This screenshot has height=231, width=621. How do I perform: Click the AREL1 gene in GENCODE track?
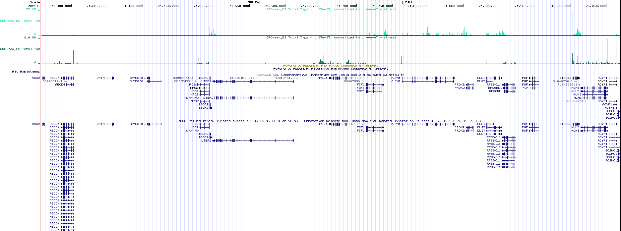point(322,78)
